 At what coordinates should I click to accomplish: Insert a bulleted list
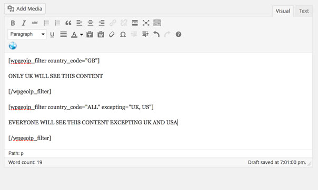coord(46,23)
